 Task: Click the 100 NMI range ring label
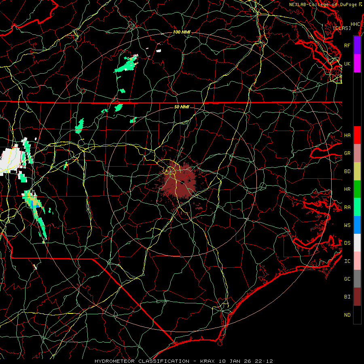pos(182,32)
